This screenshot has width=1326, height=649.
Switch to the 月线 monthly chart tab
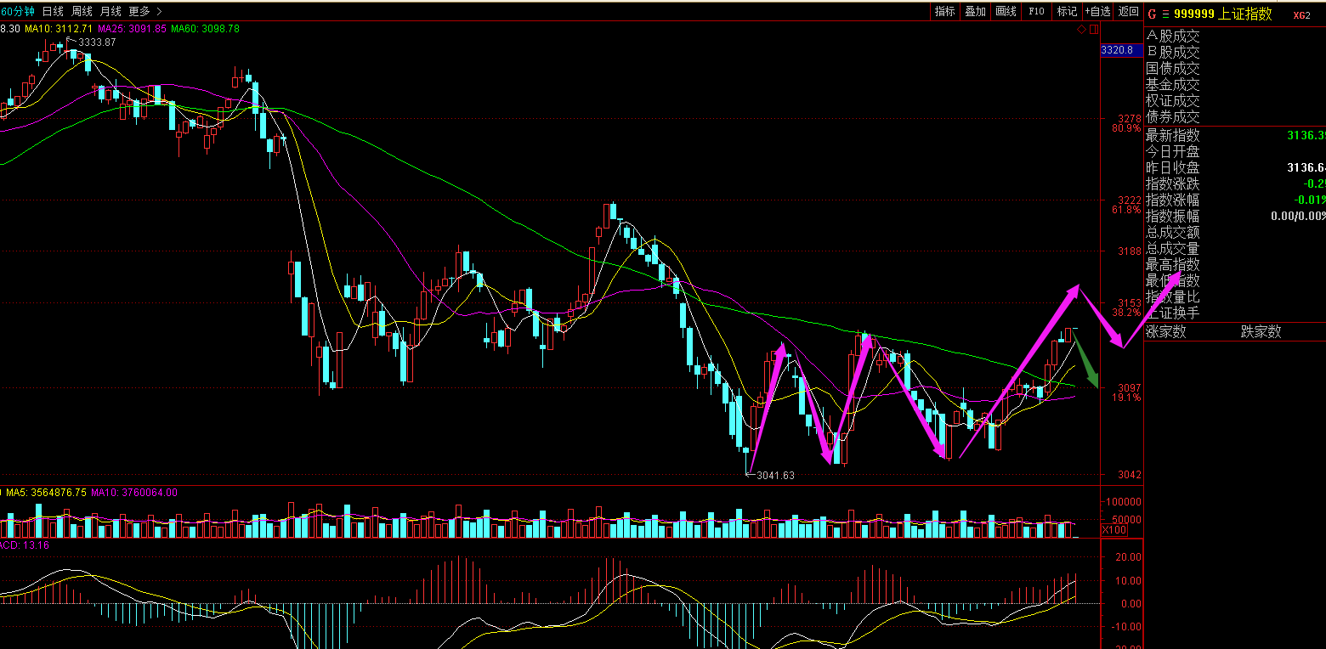110,11
